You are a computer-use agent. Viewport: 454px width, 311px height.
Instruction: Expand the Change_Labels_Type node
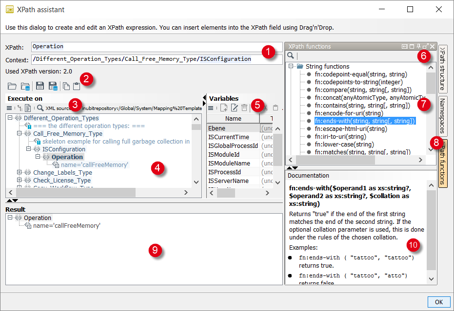pos(20,172)
